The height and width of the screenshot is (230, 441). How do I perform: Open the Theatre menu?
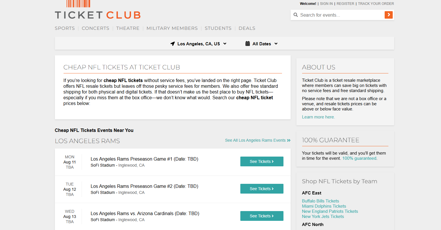[128, 28]
